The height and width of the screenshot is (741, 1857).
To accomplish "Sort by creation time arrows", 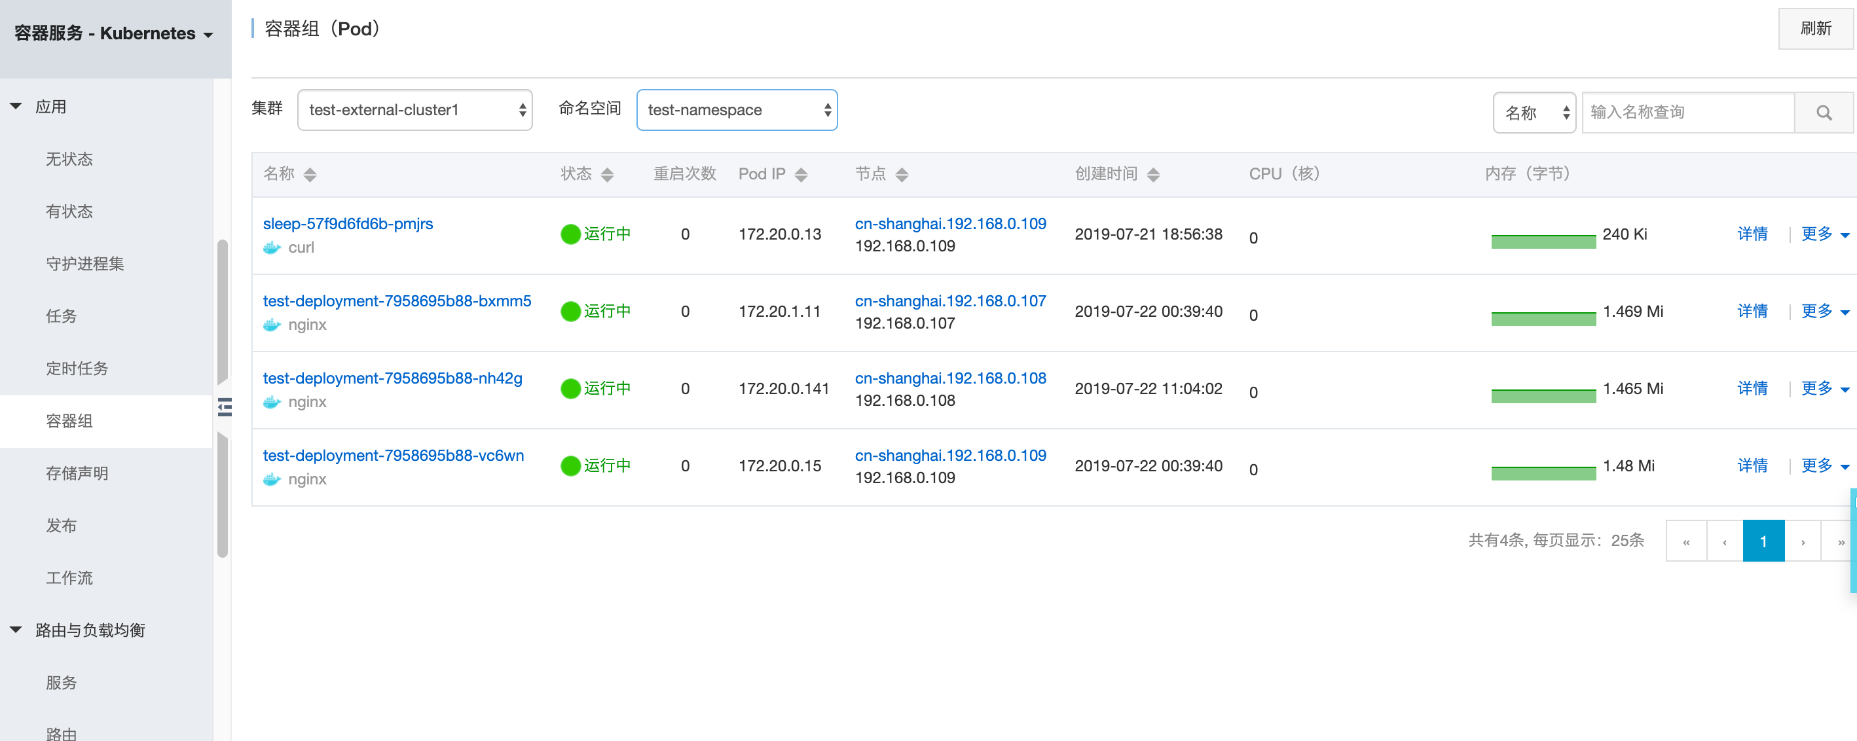I will tap(1153, 174).
